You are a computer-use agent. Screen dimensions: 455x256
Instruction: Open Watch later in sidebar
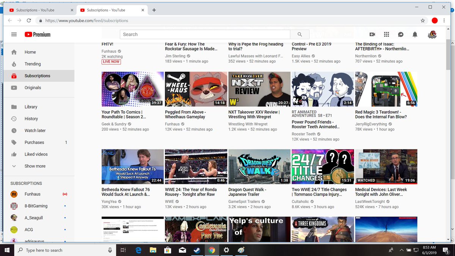pyautogui.click(x=39, y=130)
